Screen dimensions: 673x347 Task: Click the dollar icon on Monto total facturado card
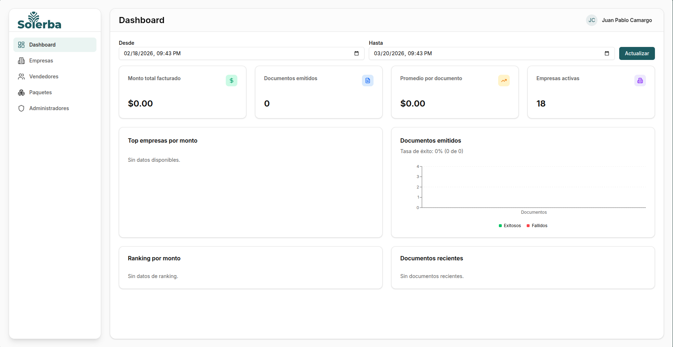tap(231, 81)
